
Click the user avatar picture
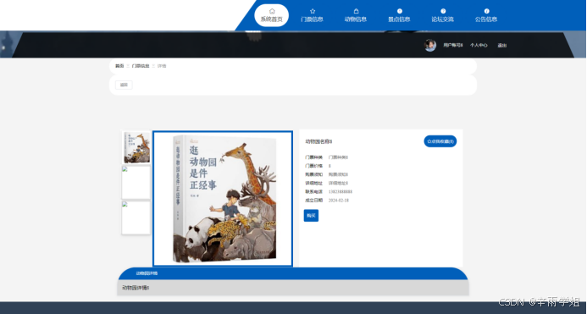pyautogui.click(x=430, y=46)
